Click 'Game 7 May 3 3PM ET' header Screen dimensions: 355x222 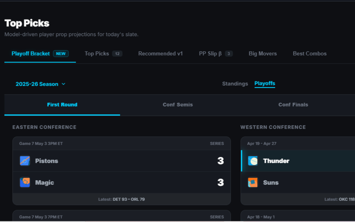point(41,143)
